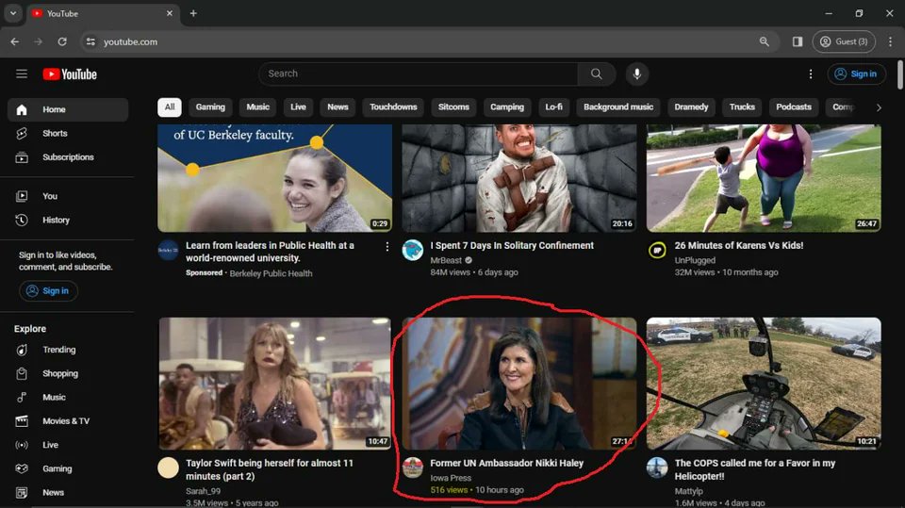Open You section in sidebar
The height and width of the screenshot is (508, 905).
coord(68,196)
